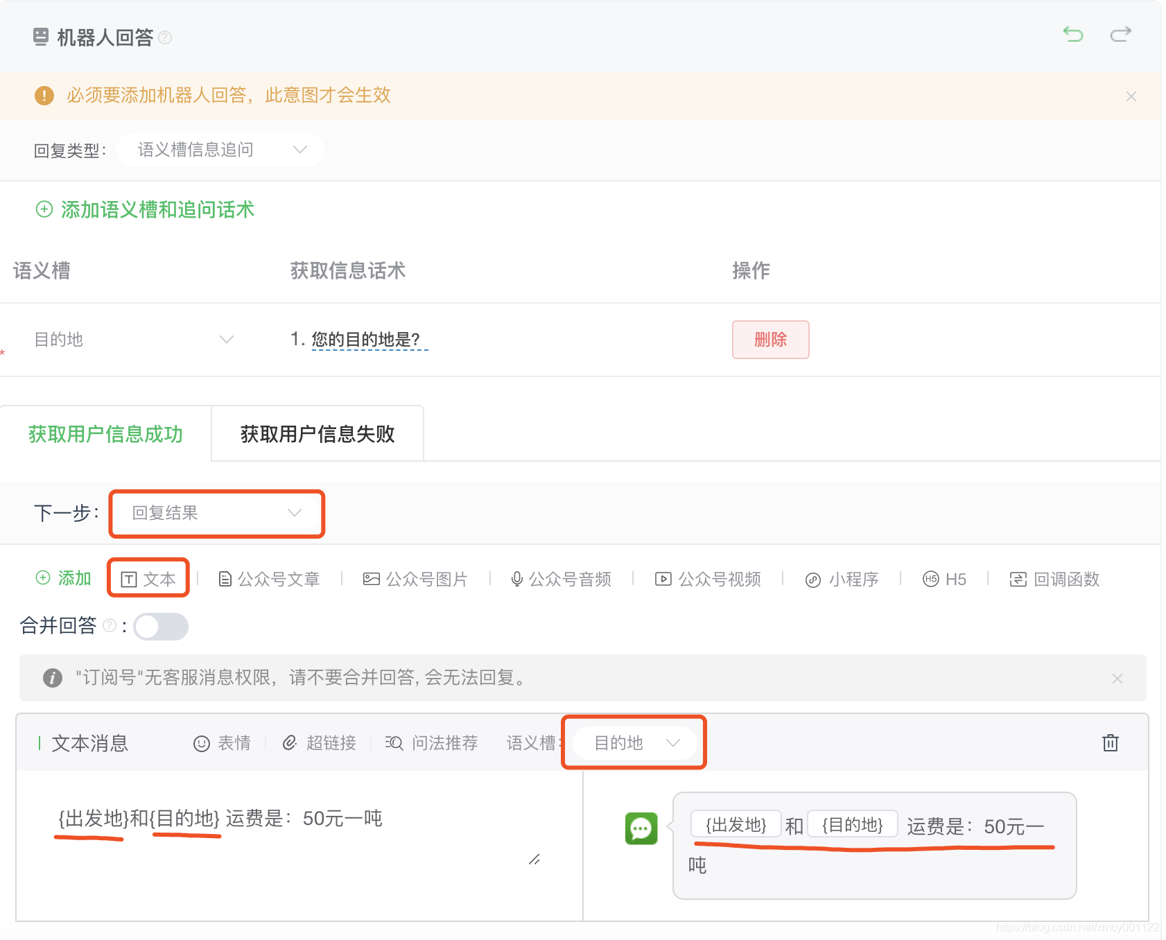This screenshot has width=1166, height=940.
Task: Click the info icon in 订阅号 notice
Action: (x=53, y=678)
